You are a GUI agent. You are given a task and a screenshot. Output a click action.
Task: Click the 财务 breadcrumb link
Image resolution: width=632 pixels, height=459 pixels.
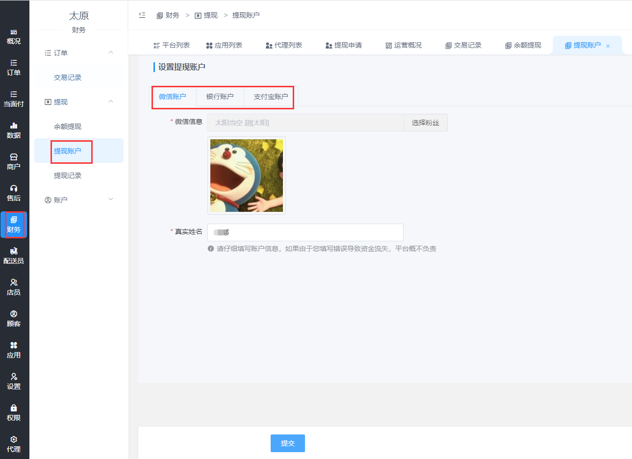tap(168, 15)
